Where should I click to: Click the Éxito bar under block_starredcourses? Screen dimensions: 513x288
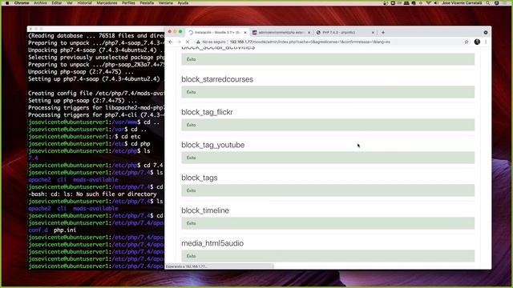[328, 92]
